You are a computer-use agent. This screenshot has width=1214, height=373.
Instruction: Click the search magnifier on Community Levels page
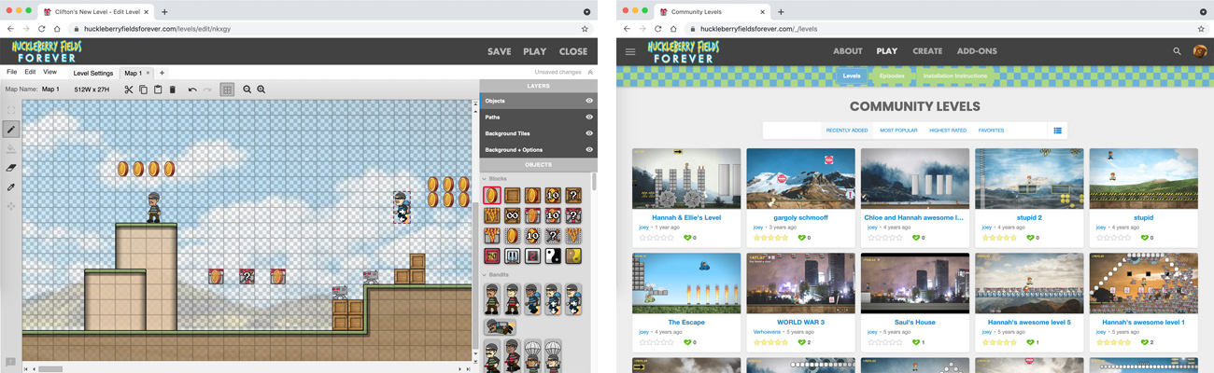(x=1178, y=51)
